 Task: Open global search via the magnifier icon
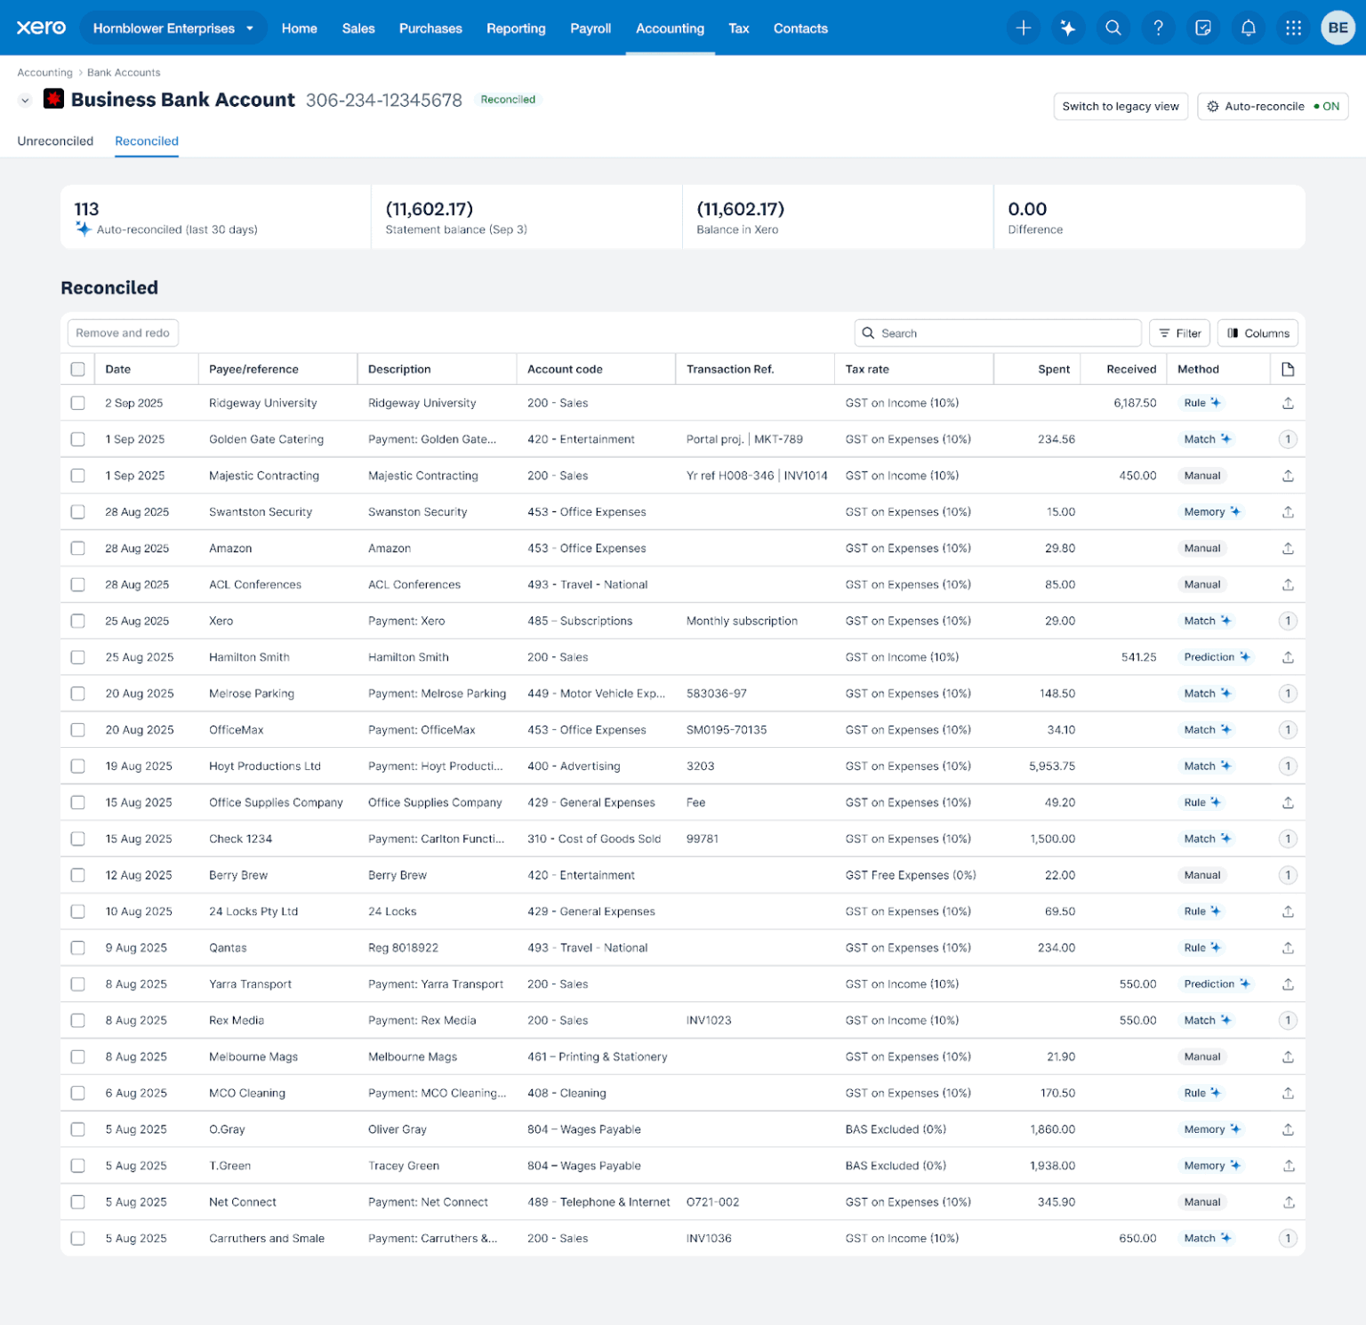pyautogui.click(x=1113, y=28)
